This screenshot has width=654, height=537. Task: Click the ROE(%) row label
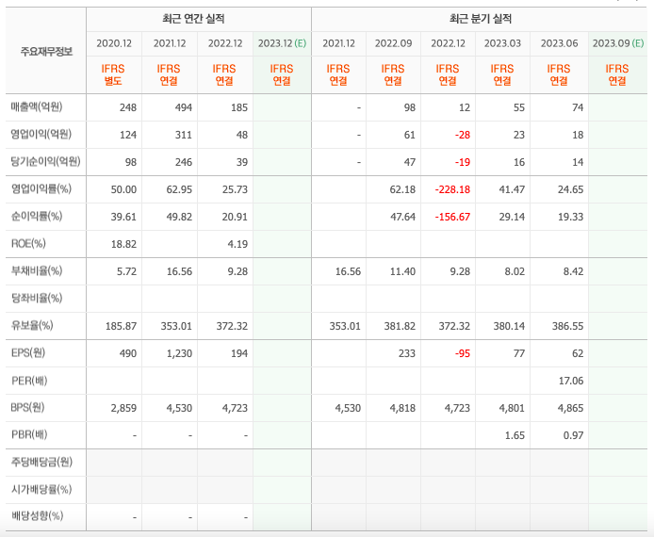pyautogui.click(x=28, y=243)
